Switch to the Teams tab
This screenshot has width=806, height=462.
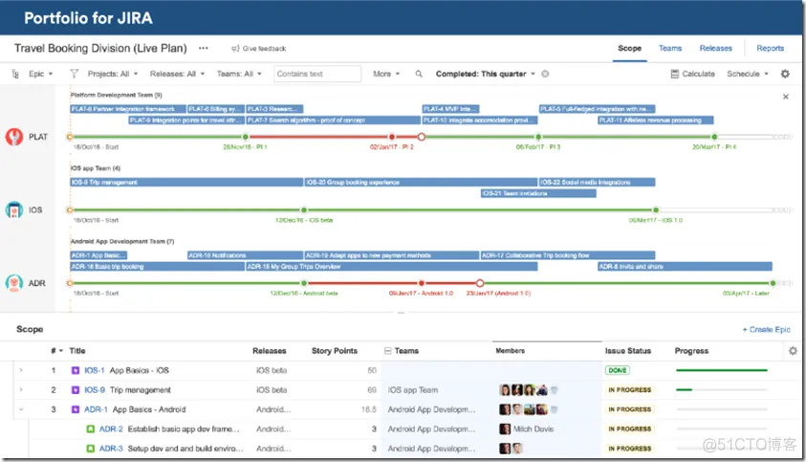point(670,48)
